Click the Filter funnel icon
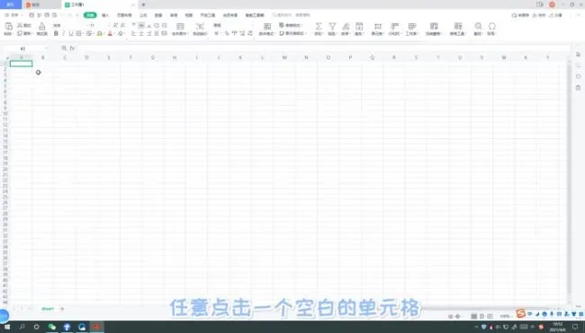 332,26
